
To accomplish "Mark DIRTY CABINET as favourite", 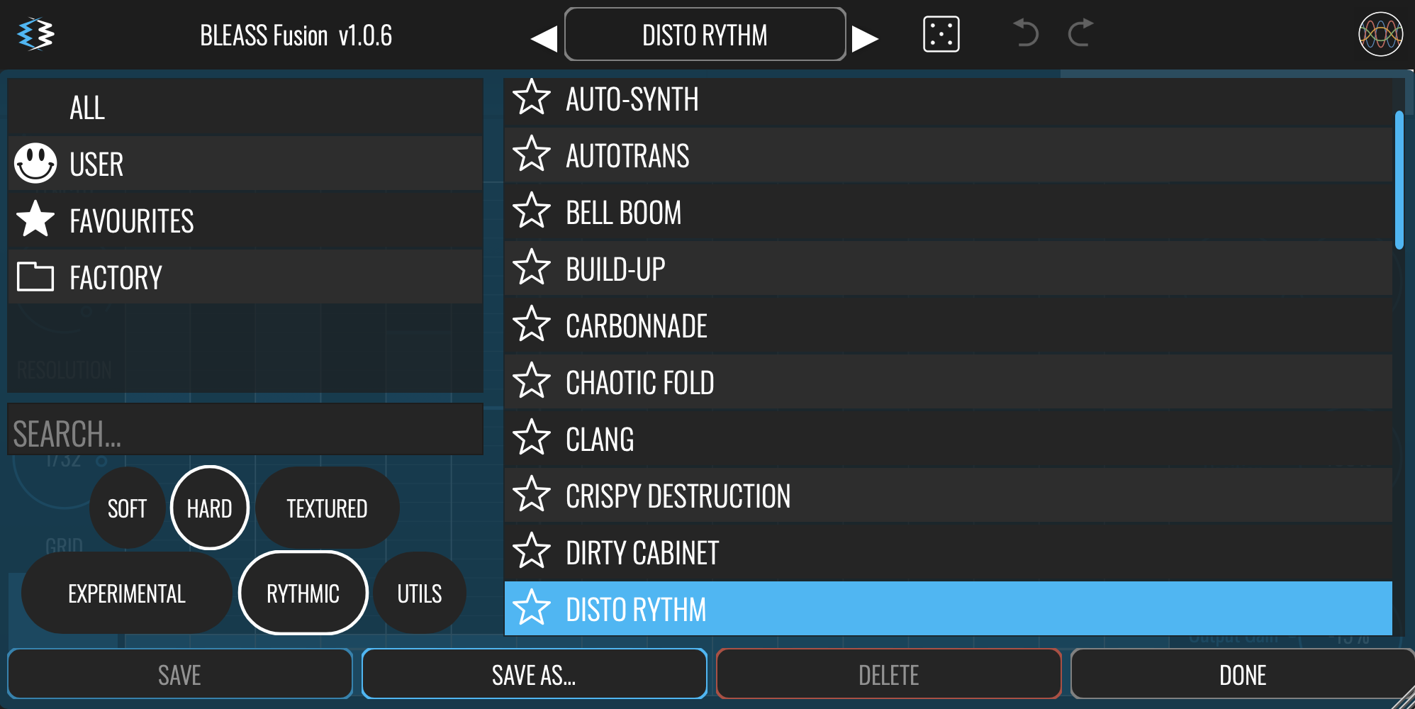I will 531,552.
